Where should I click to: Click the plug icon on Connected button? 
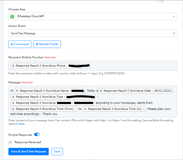coord(12,44)
